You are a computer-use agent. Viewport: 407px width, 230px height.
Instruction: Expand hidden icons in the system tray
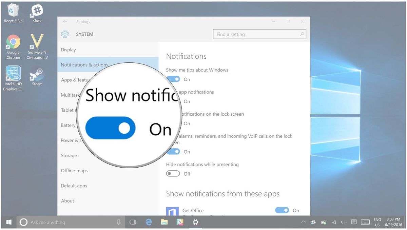[303, 222]
